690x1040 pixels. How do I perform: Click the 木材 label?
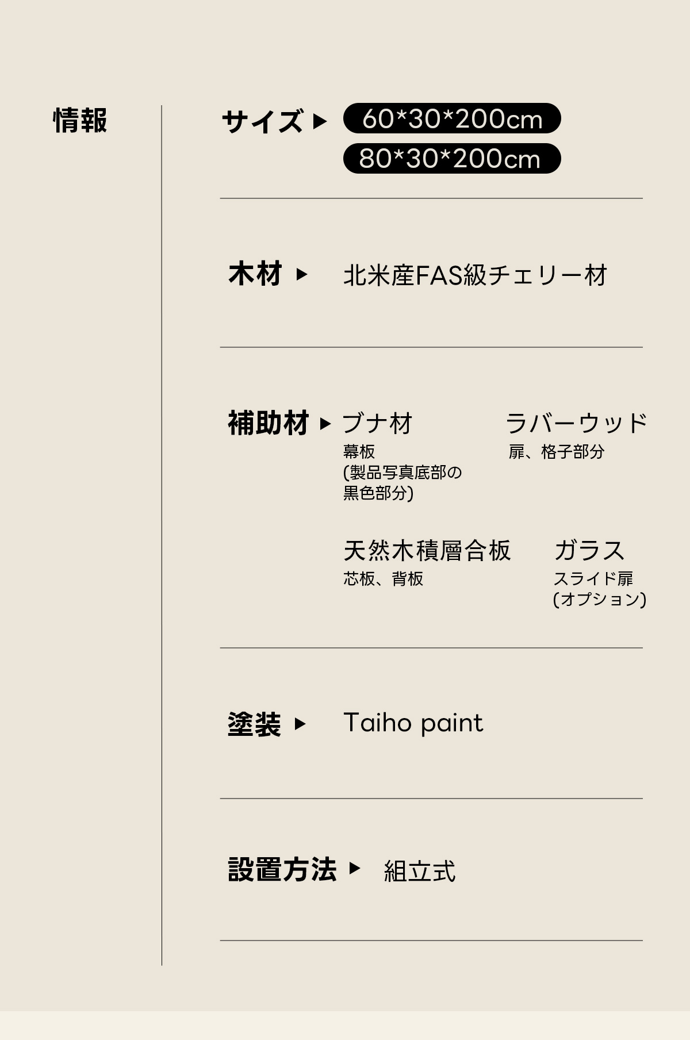coord(255,274)
